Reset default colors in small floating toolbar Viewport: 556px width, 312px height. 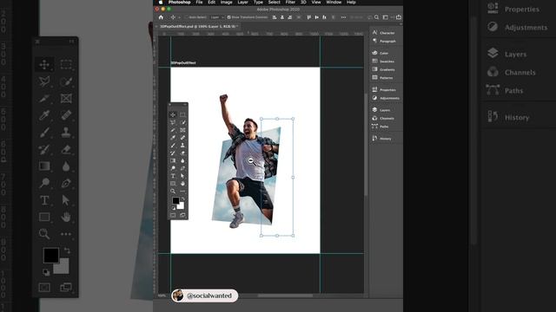174,208
